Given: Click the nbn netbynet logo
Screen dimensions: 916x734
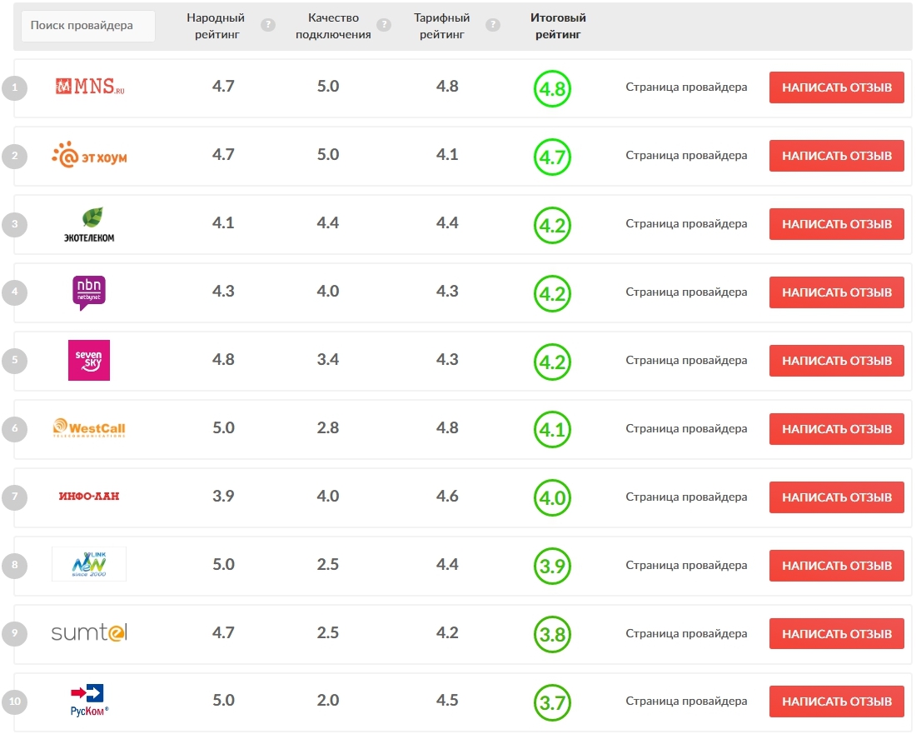Looking at the screenshot, I should point(89,292).
